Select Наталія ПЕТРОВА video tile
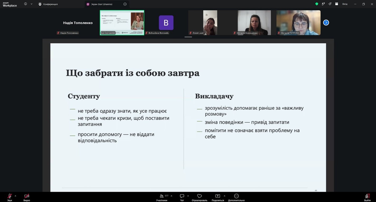The width and height of the screenshot is (376, 202). click(298, 23)
